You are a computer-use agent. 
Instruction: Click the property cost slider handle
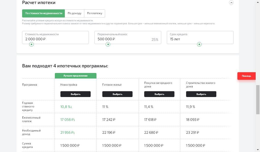[31, 44]
